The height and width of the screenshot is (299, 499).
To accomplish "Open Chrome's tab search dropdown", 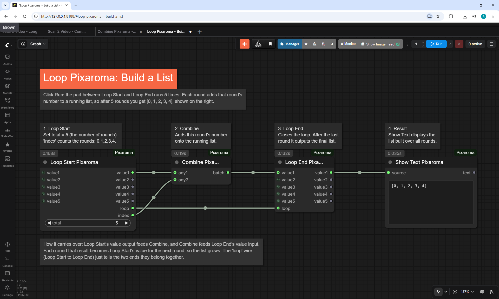I will (x=5, y=5).
